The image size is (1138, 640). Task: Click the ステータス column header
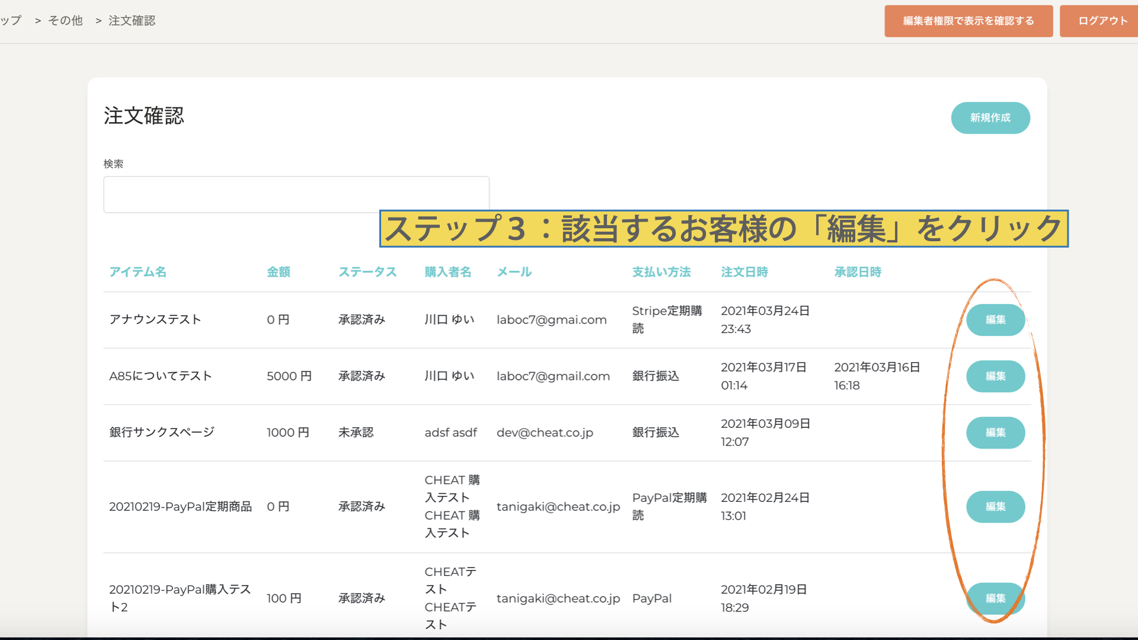tap(367, 272)
